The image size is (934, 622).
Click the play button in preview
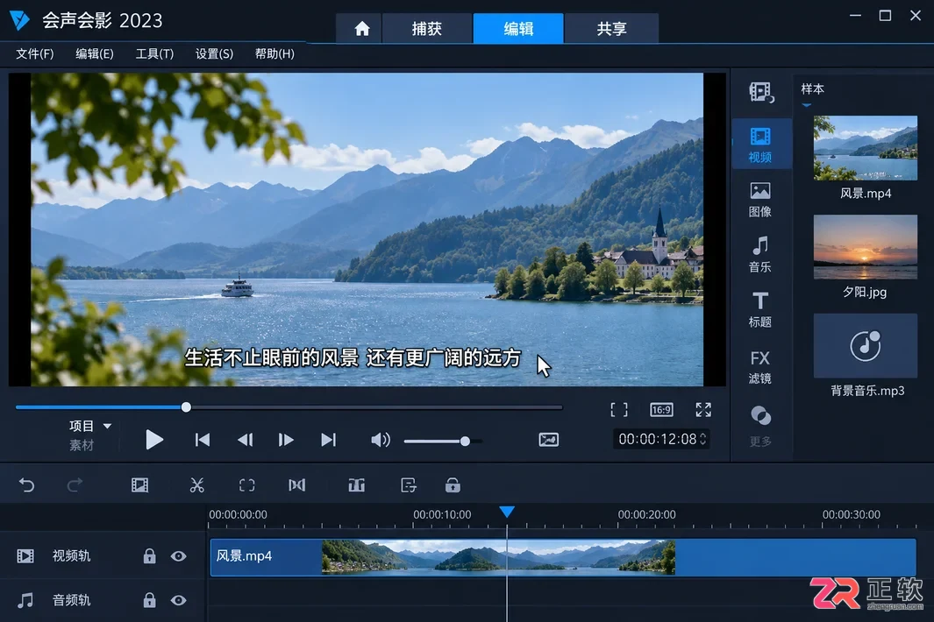pyautogui.click(x=153, y=440)
